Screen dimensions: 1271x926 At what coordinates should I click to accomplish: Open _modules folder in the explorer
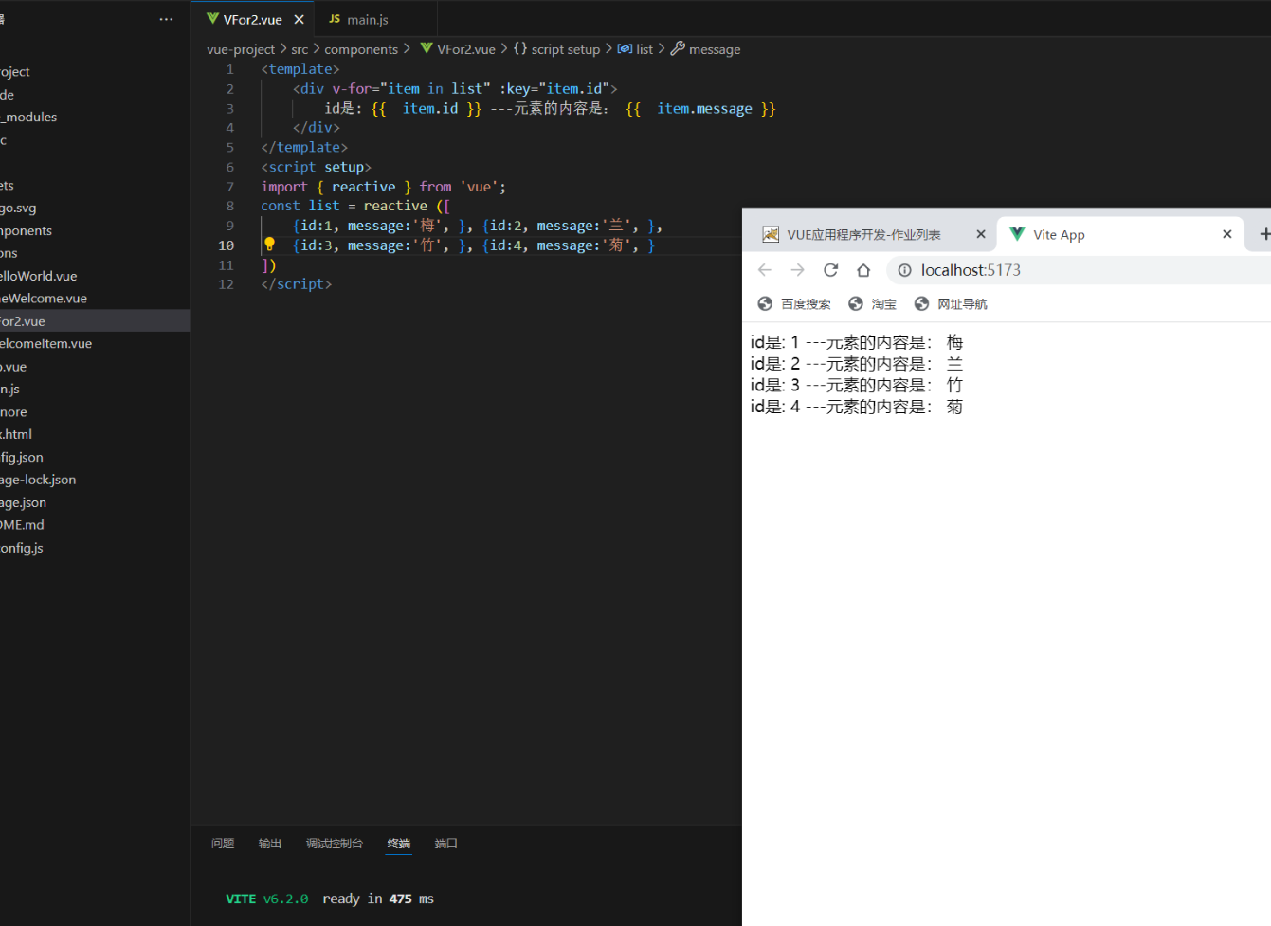pos(29,117)
